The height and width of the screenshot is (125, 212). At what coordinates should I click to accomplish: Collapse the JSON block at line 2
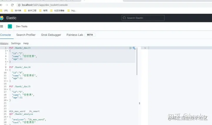(7, 51)
